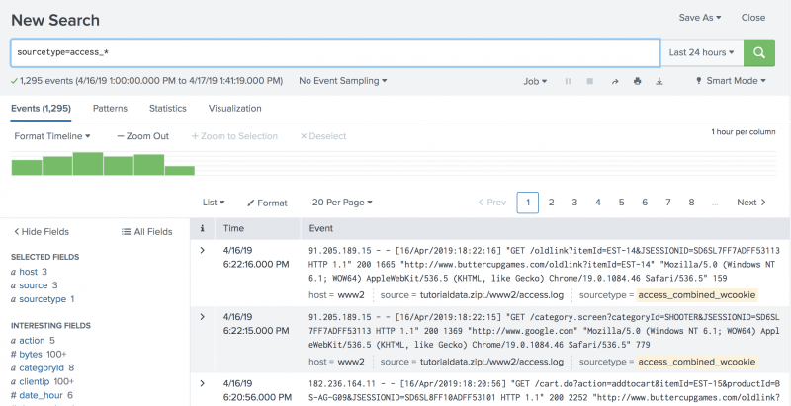Screen dimensions: 791x406
Task: Expand the 6:22:15.000 PM event row
Action: (203, 317)
